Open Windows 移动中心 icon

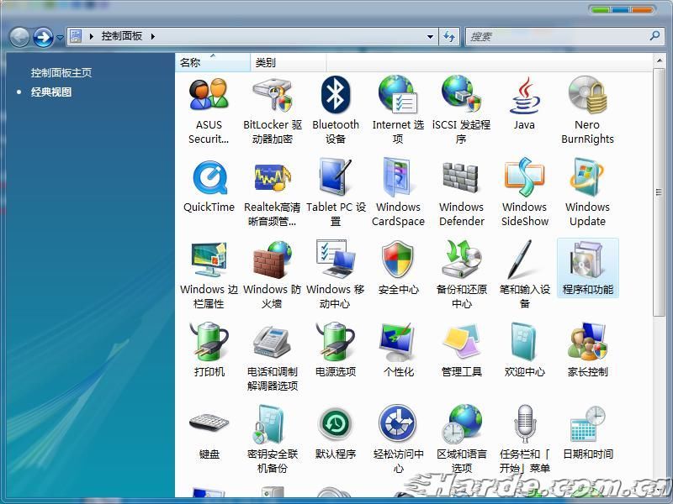click(x=335, y=276)
